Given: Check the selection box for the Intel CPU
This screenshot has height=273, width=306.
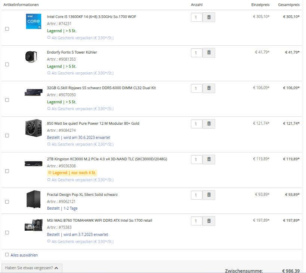Looking at the screenshot, I should click(6, 29).
